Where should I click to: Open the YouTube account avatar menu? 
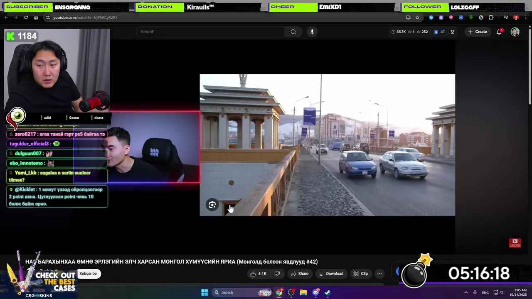tap(515, 32)
